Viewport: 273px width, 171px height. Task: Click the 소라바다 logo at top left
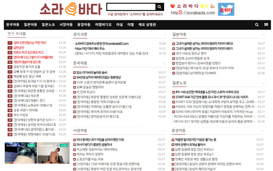[71, 10]
